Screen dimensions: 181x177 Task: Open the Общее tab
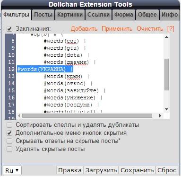(147, 15)
